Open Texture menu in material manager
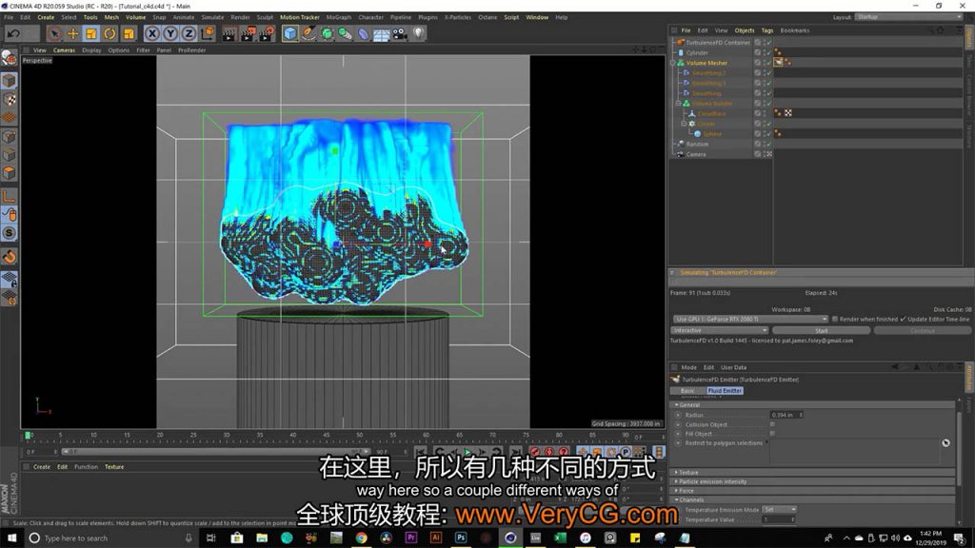Viewport: 975px width, 548px height. coord(114,466)
